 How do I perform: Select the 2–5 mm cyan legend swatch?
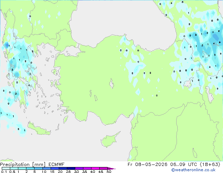click(x=30, y=168)
